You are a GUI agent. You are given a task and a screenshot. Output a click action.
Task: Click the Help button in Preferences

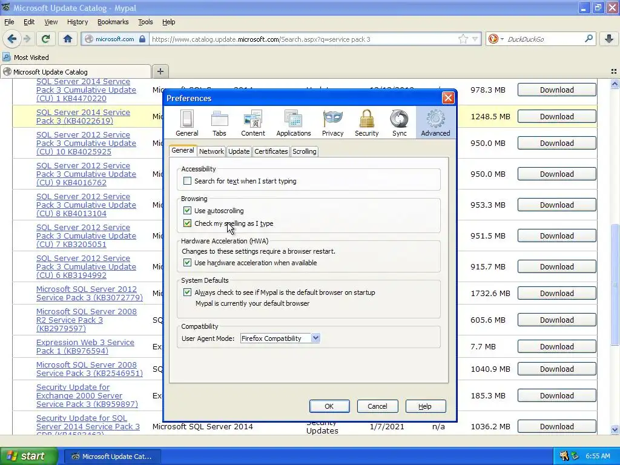coord(425,406)
